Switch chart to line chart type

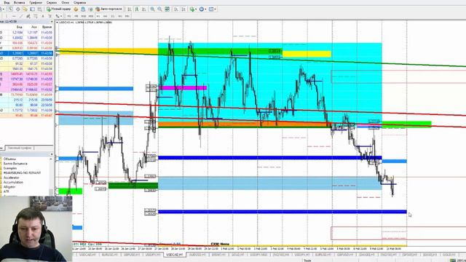[x=143, y=9]
